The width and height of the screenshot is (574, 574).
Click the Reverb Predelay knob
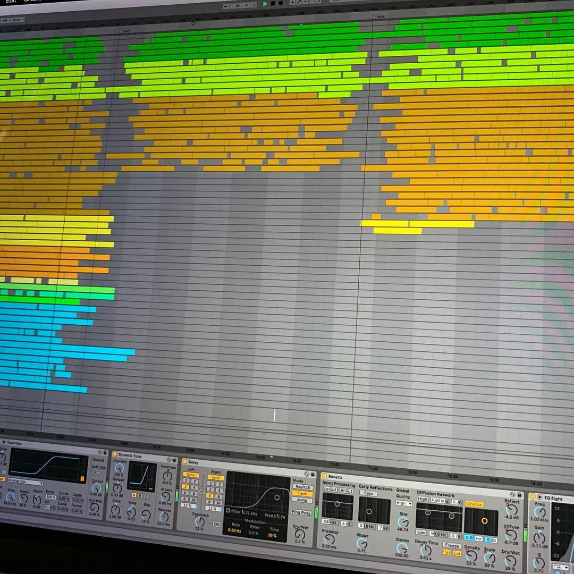click(329, 539)
